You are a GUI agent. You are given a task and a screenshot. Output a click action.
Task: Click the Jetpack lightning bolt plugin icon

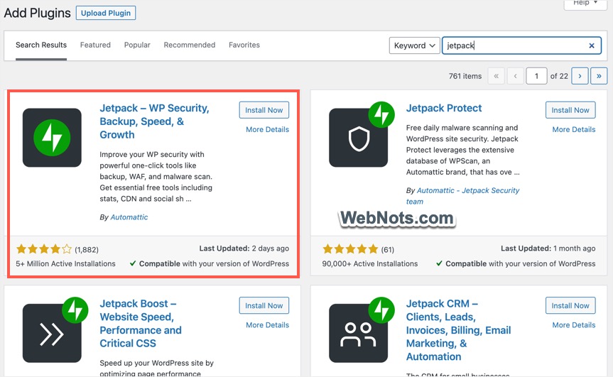pyautogui.click(x=52, y=138)
